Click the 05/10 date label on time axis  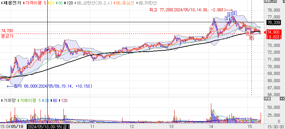coord(17,127)
